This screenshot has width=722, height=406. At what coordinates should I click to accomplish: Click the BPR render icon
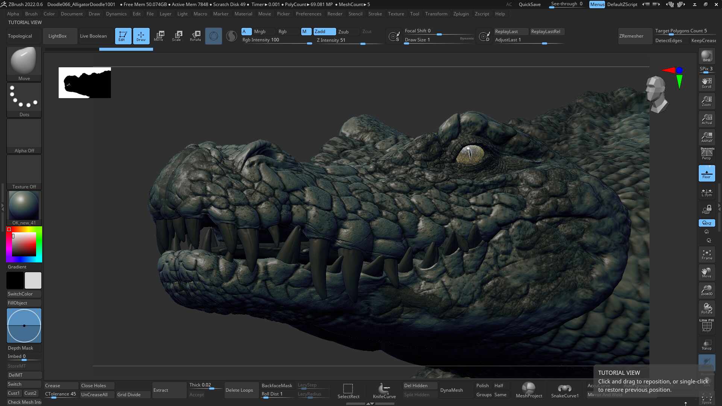(707, 56)
